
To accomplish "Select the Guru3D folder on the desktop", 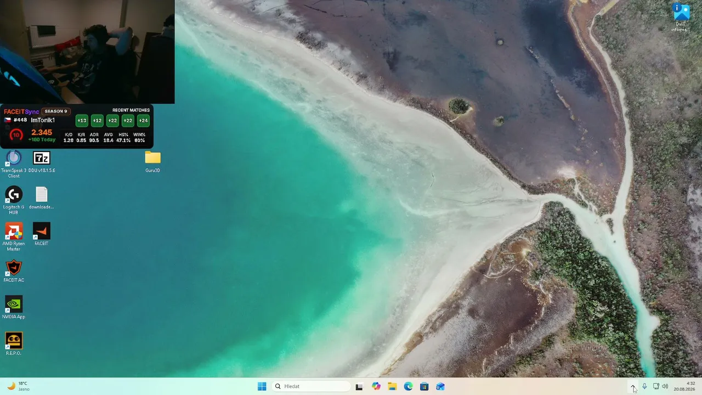I will coord(152,162).
